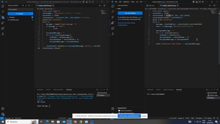Open Search in the left VS Code window
220x124 pixels.
(x=3, y=12)
